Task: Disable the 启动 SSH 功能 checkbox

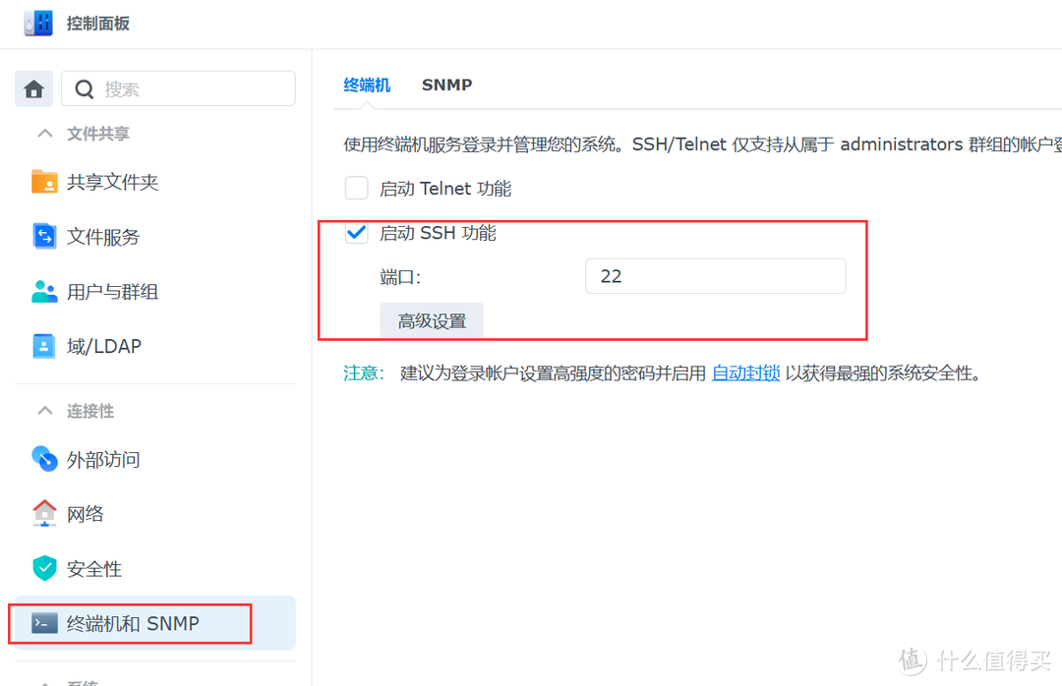Action: [356, 233]
